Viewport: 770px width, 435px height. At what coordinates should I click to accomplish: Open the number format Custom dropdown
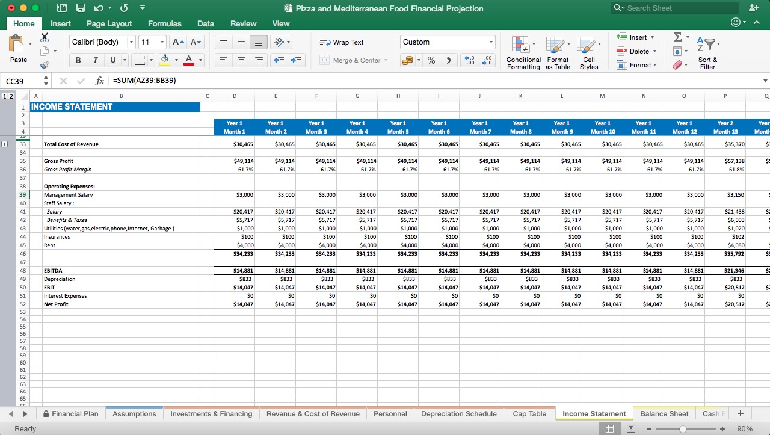[x=490, y=42]
